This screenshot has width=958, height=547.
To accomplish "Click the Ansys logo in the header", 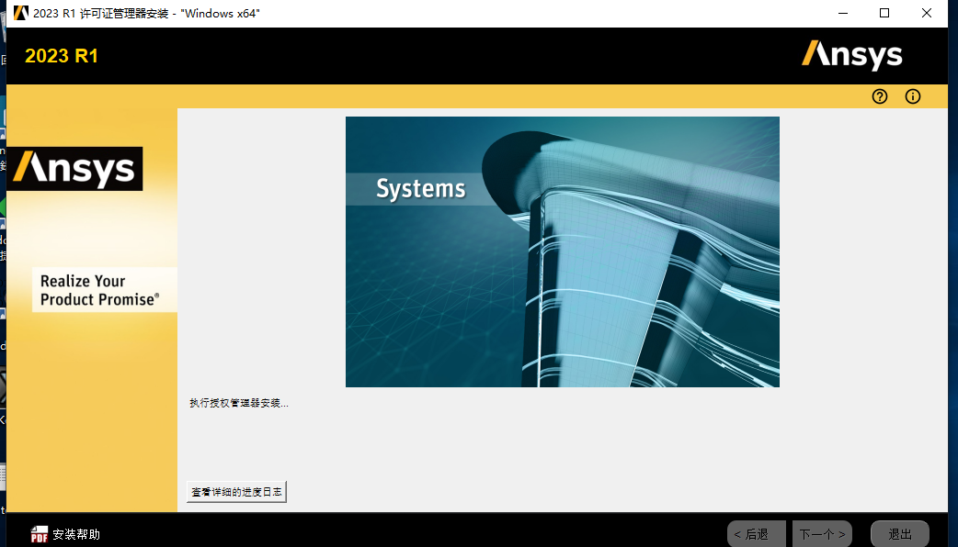I will [x=851, y=55].
